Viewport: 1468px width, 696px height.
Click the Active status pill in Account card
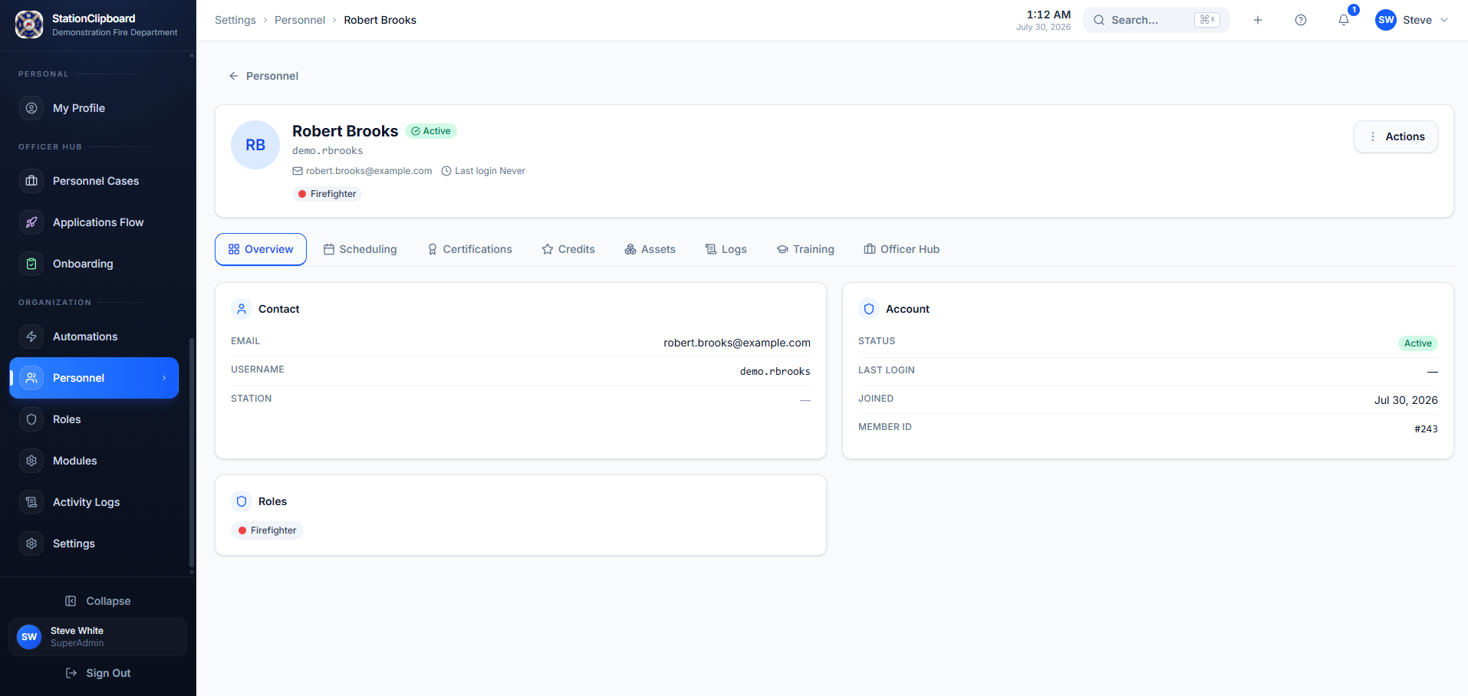pos(1417,343)
